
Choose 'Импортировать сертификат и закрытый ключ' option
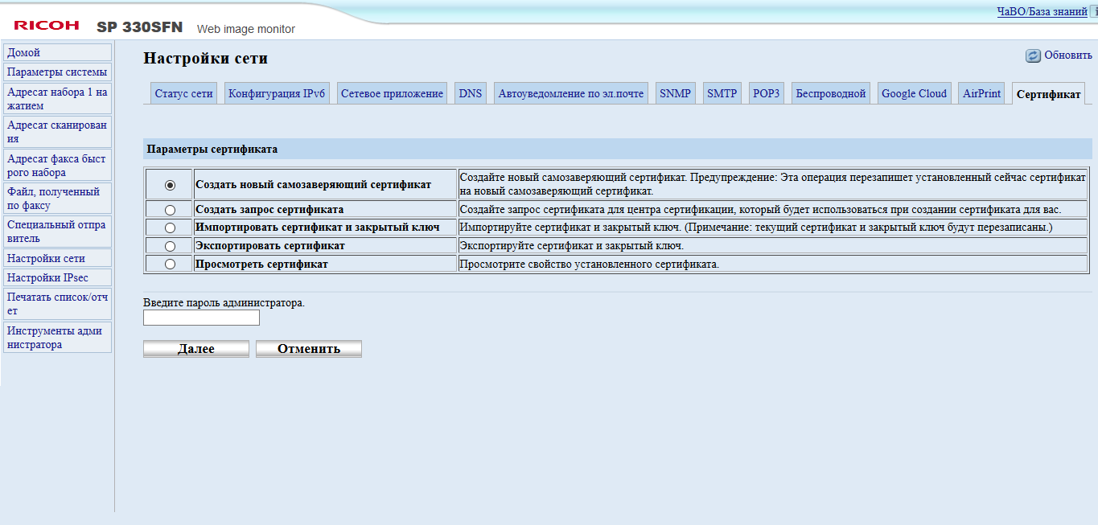coord(170,228)
